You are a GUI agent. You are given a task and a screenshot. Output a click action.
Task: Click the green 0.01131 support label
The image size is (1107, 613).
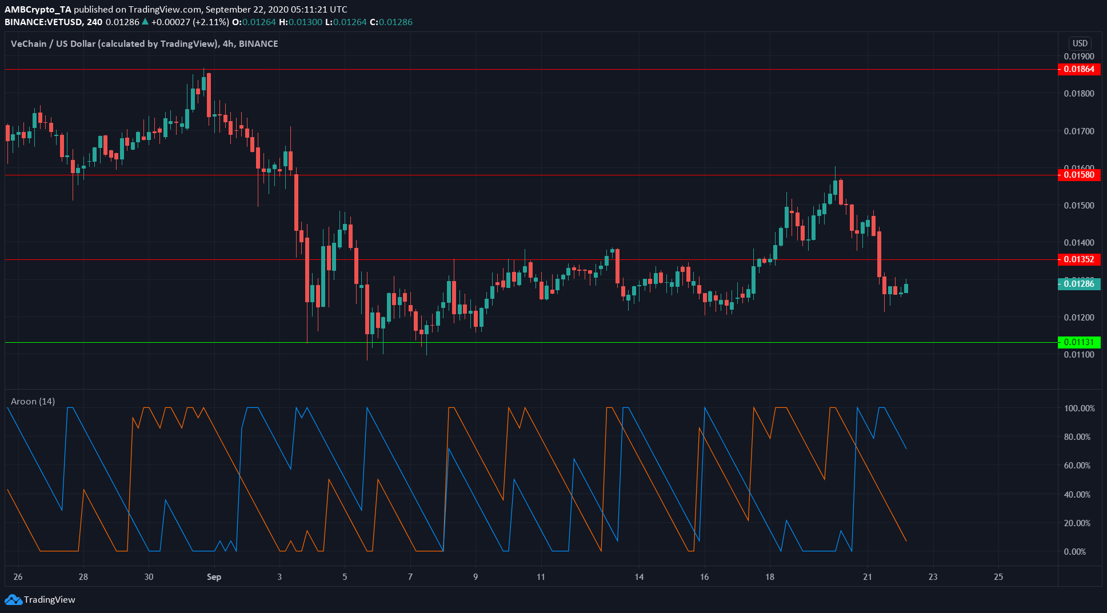(x=1079, y=342)
